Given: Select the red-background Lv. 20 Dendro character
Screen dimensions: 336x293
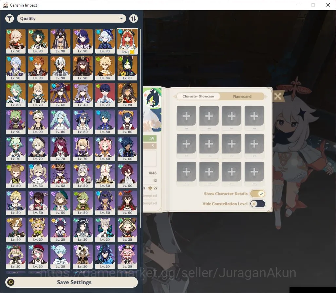Looking at the screenshot, I should (x=105, y=95).
